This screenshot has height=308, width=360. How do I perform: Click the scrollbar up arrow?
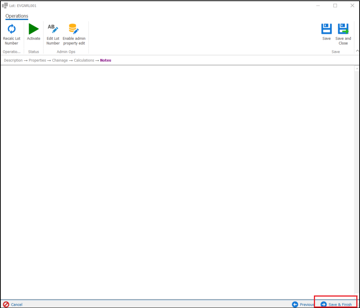coord(357,69)
